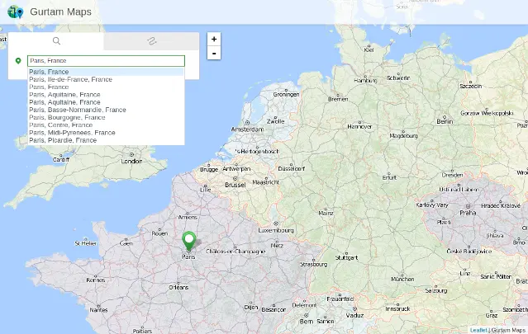Click the Düsseldorf city label
This screenshot has width=528, height=334.
[x=292, y=169]
